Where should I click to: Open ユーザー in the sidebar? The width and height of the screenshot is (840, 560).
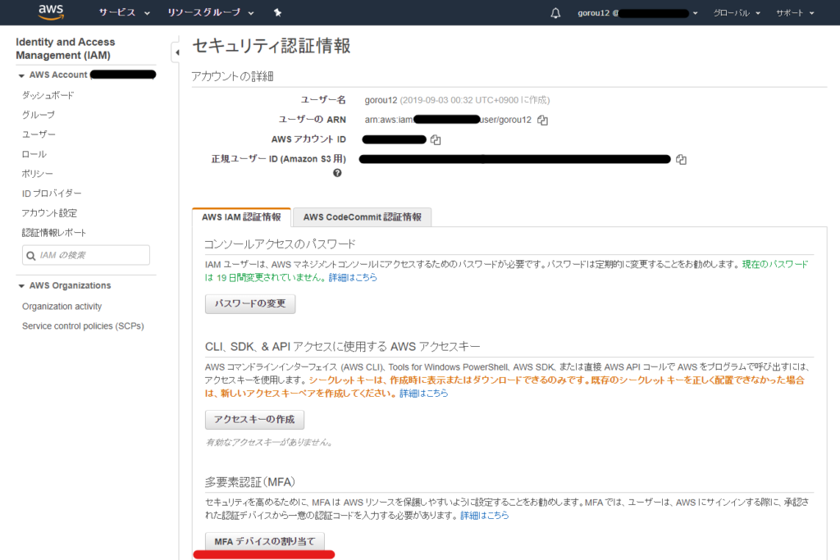(x=39, y=134)
